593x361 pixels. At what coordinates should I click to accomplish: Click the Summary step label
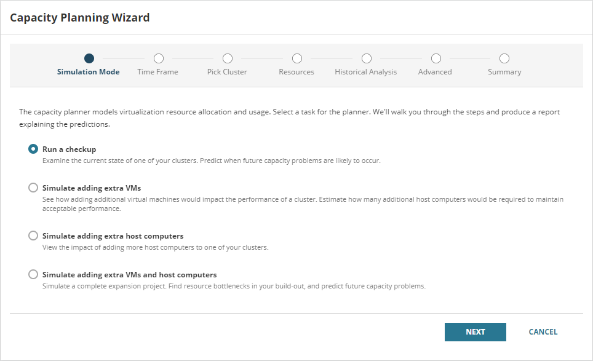pos(504,71)
